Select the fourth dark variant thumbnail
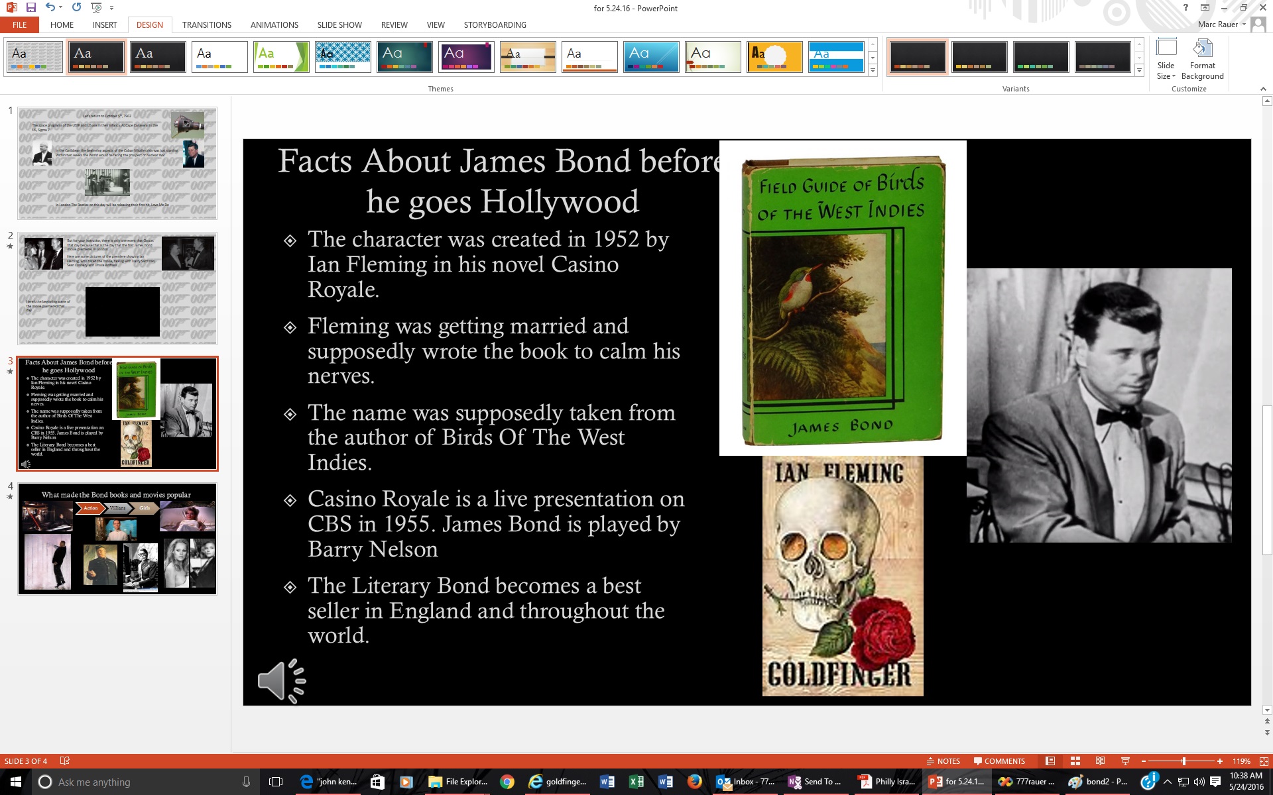This screenshot has height=795, width=1273. pyautogui.click(x=1103, y=57)
